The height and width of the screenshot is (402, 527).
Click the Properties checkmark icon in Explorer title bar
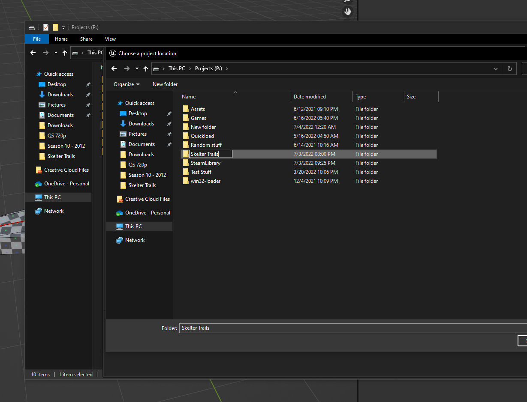click(x=46, y=27)
